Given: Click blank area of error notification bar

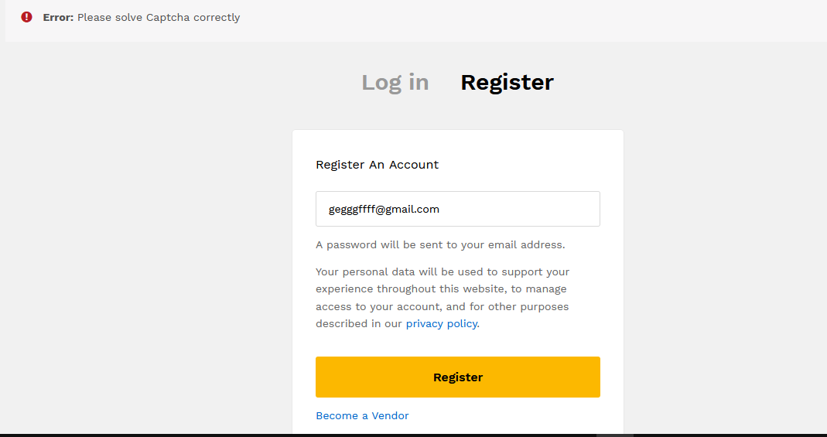Looking at the screenshot, I should (528, 20).
